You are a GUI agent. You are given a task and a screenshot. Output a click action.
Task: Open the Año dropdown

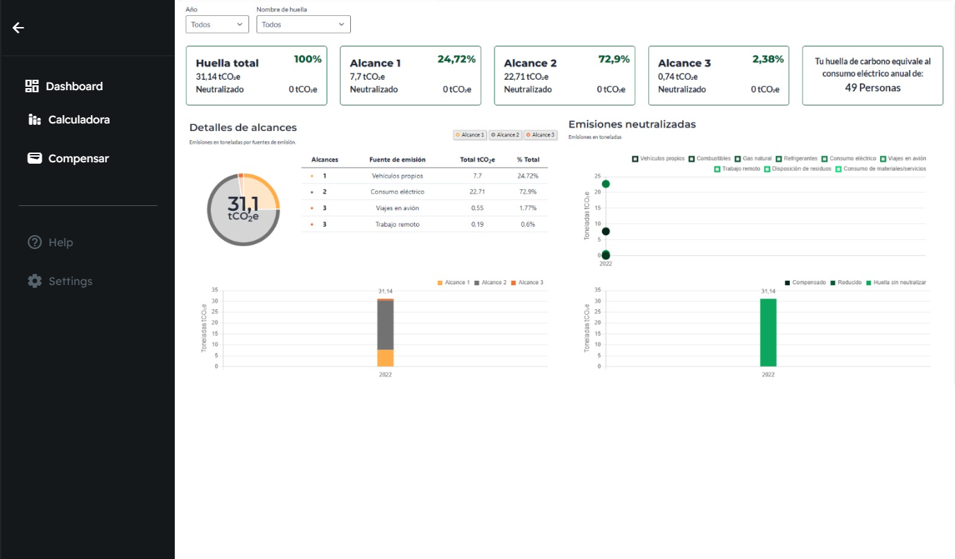coord(217,24)
